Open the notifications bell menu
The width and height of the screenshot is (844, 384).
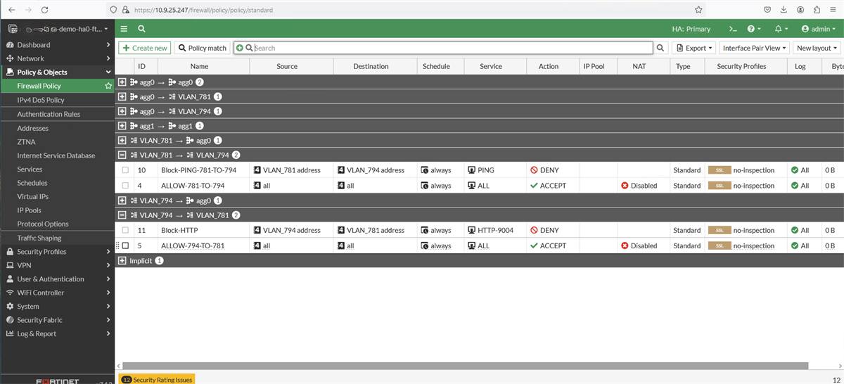pyautogui.click(x=781, y=29)
